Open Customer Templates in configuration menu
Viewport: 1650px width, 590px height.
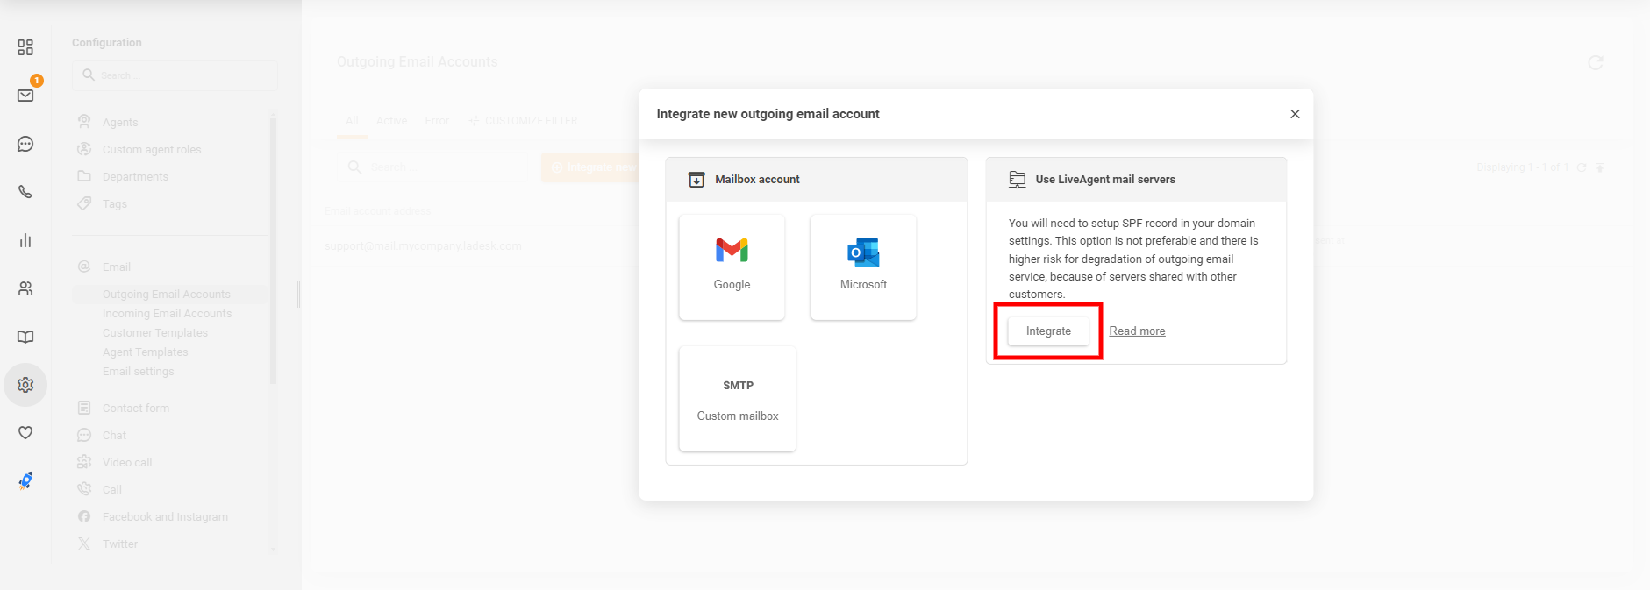tap(155, 333)
